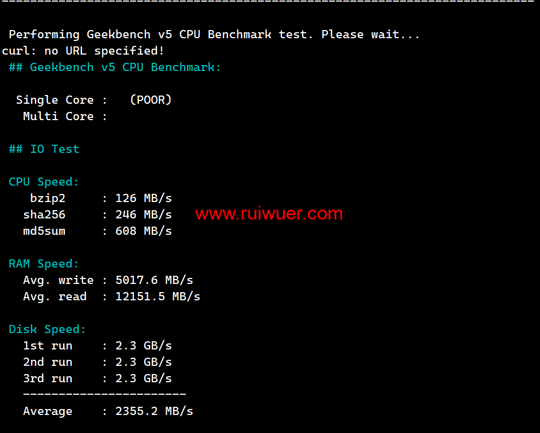This screenshot has height=433, width=540.
Task: Click the "Disk Speed:" section header
Action: (x=48, y=329)
